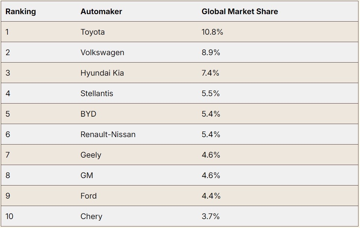Click the Ford automaker cell
This screenshot has height=228, width=360.
point(88,196)
